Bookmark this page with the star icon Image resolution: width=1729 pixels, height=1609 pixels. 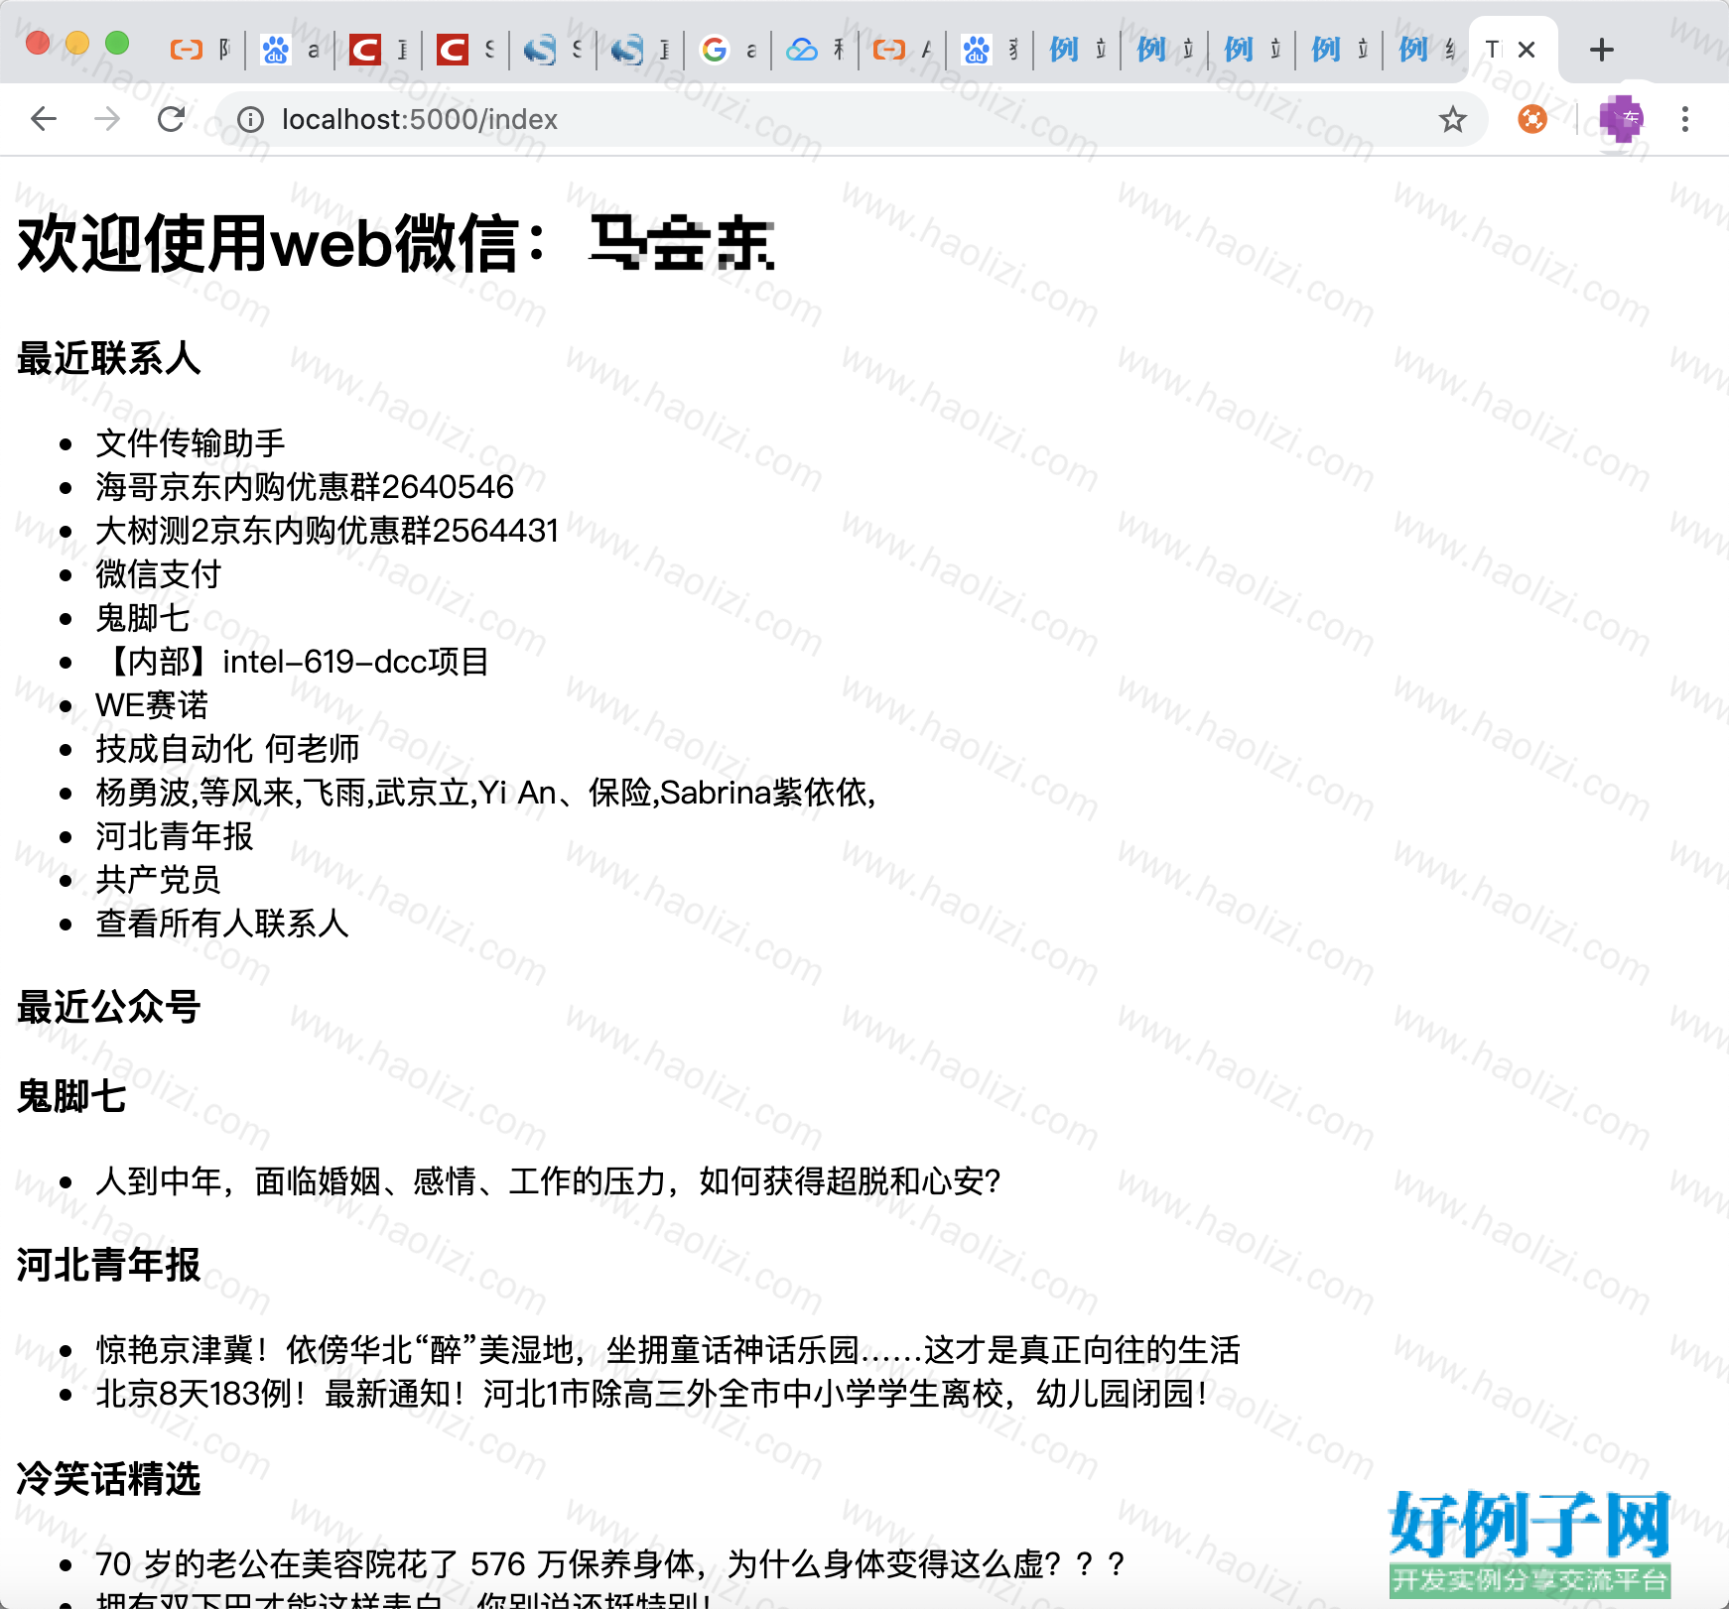[1452, 120]
